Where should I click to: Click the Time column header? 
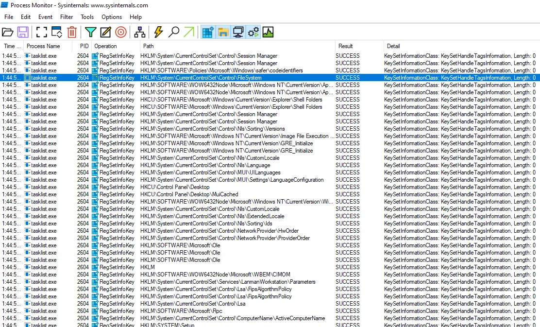12,46
